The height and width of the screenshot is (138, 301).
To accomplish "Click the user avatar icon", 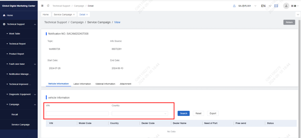I will [x=286, y=6].
